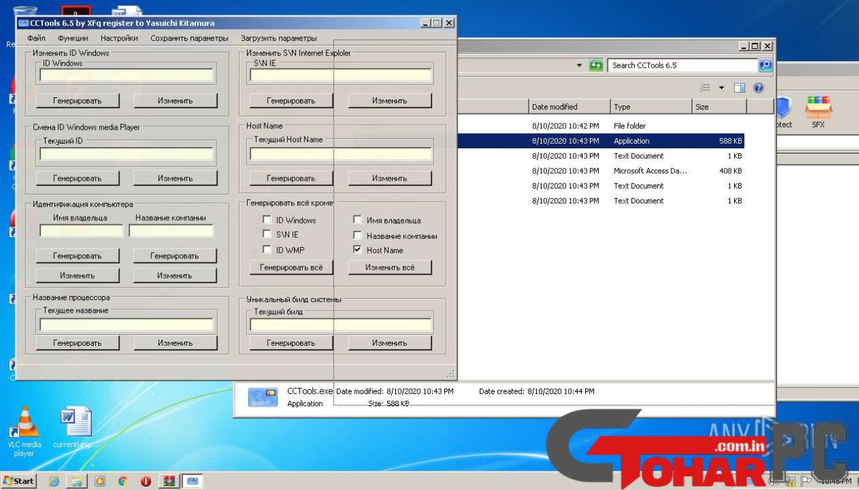This screenshot has width=859, height=490.
Task: Click the Изменить всё button
Action: point(389,267)
